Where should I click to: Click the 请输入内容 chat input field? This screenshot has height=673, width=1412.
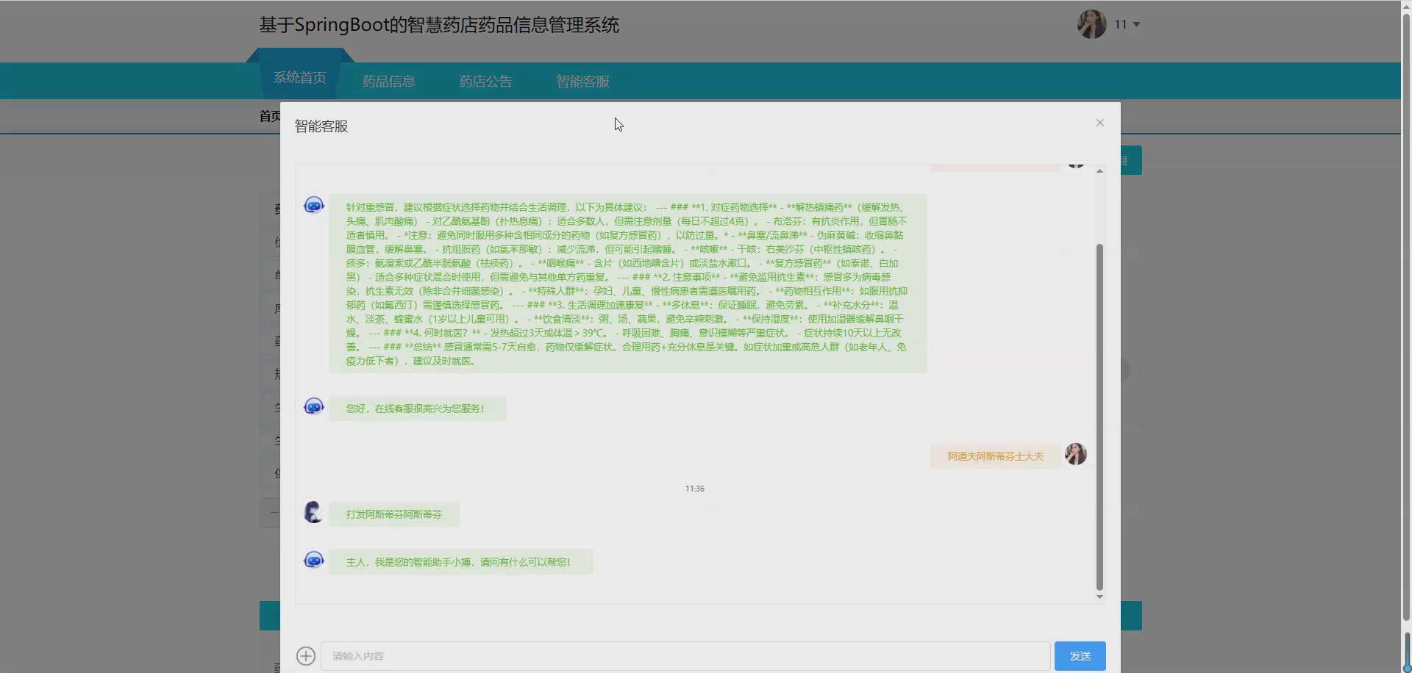click(684, 655)
